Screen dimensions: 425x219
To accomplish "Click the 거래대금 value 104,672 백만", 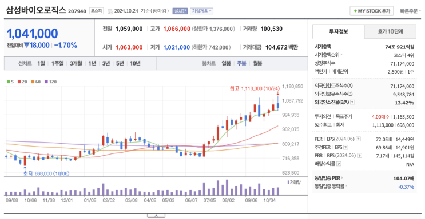I will [x=281, y=47].
